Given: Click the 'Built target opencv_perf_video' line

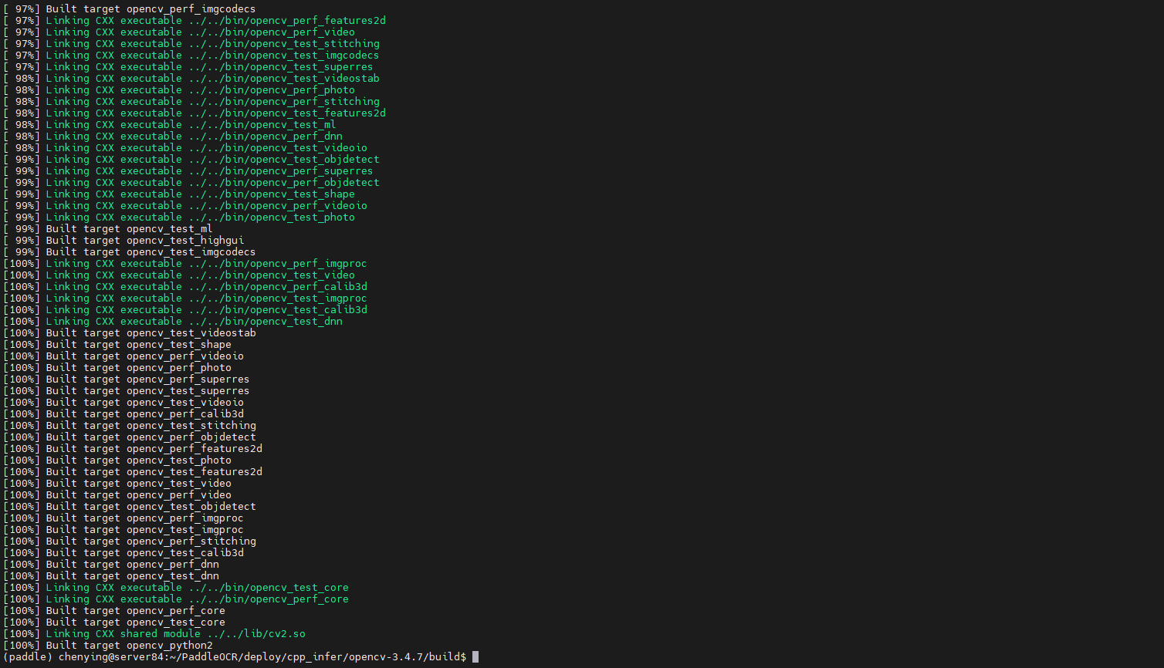Looking at the screenshot, I should [x=117, y=495].
